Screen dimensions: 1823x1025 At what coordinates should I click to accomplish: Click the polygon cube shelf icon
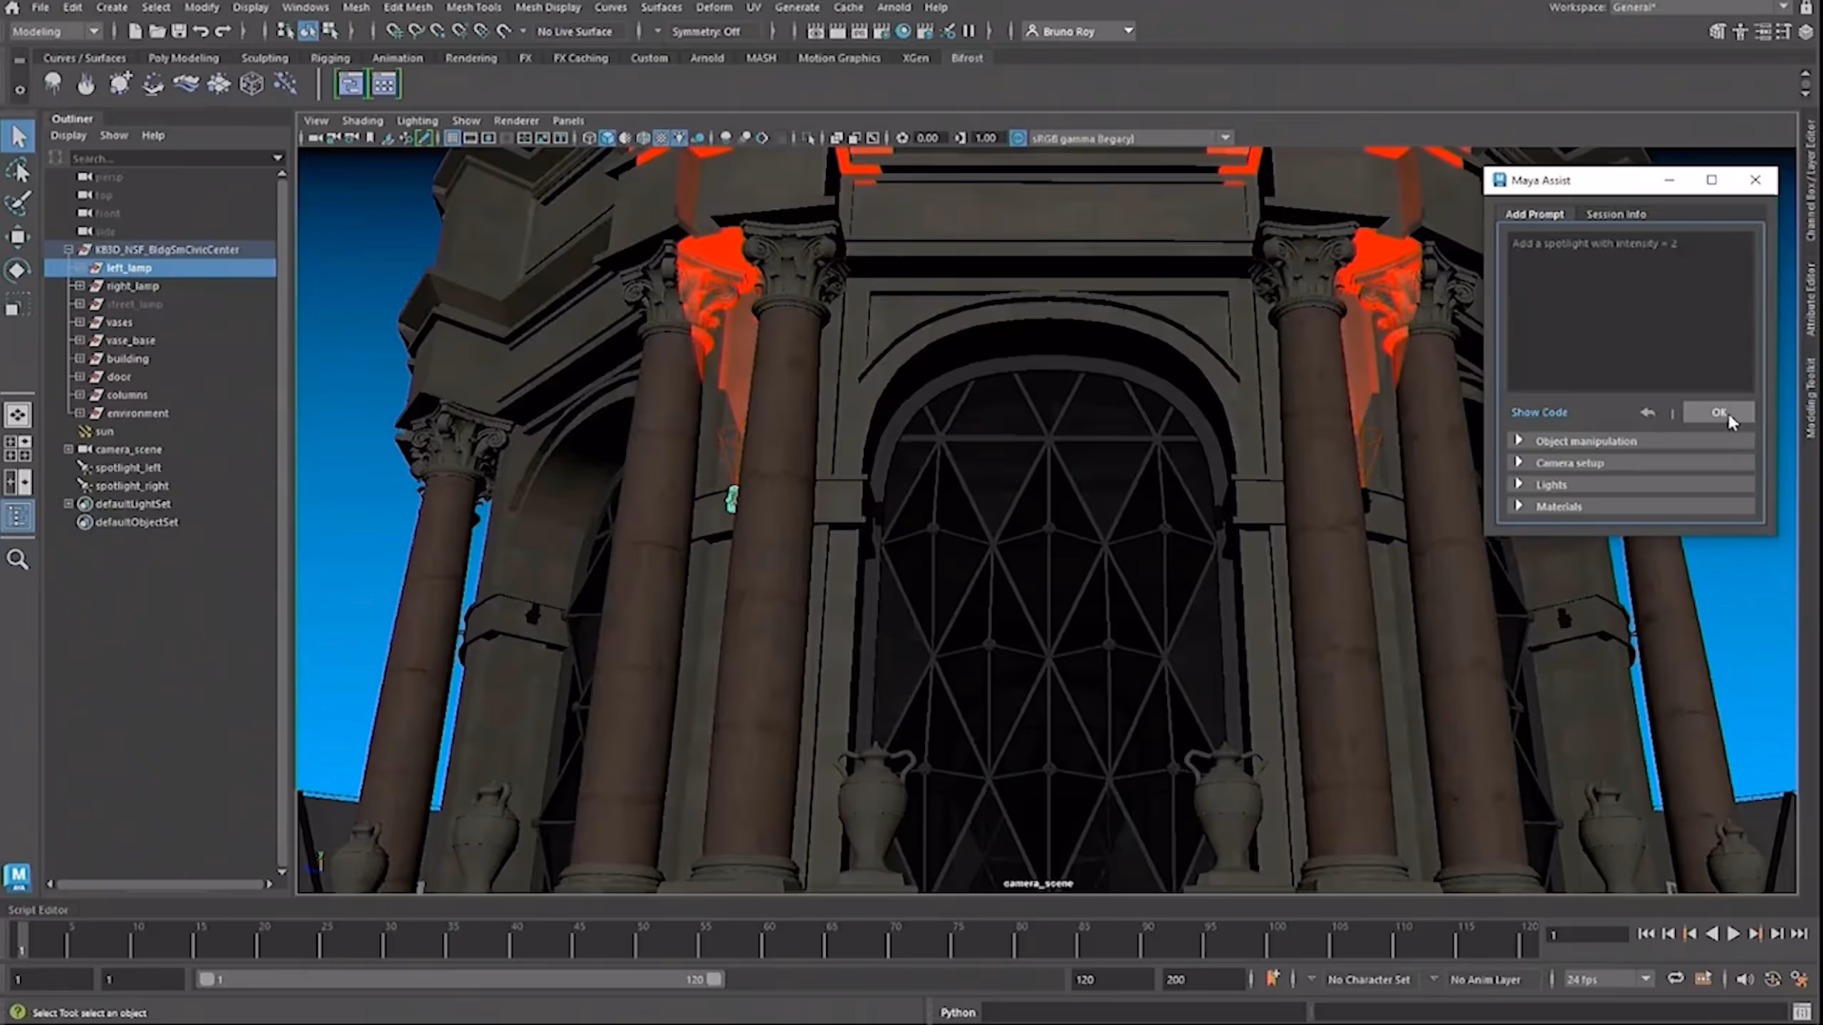coord(251,84)
